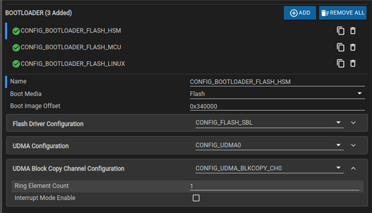This screenshot has width=372, height=213.
Task: Click green check beside CONFIG_BOOTLOADER_FLASH_MCU
Action: [16, 48]
